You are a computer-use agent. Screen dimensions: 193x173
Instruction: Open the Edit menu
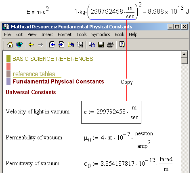[19, 34]
